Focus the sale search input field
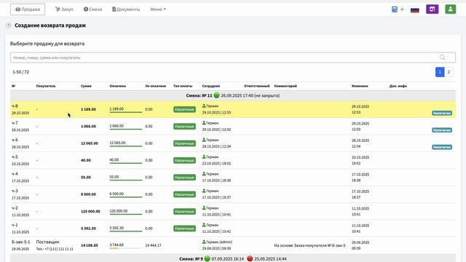The image size is (466, 262). point(233,57)
